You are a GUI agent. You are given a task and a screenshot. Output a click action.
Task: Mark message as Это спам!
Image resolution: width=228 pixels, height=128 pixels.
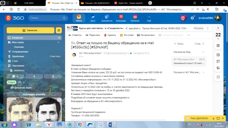[x=127, y=35]
